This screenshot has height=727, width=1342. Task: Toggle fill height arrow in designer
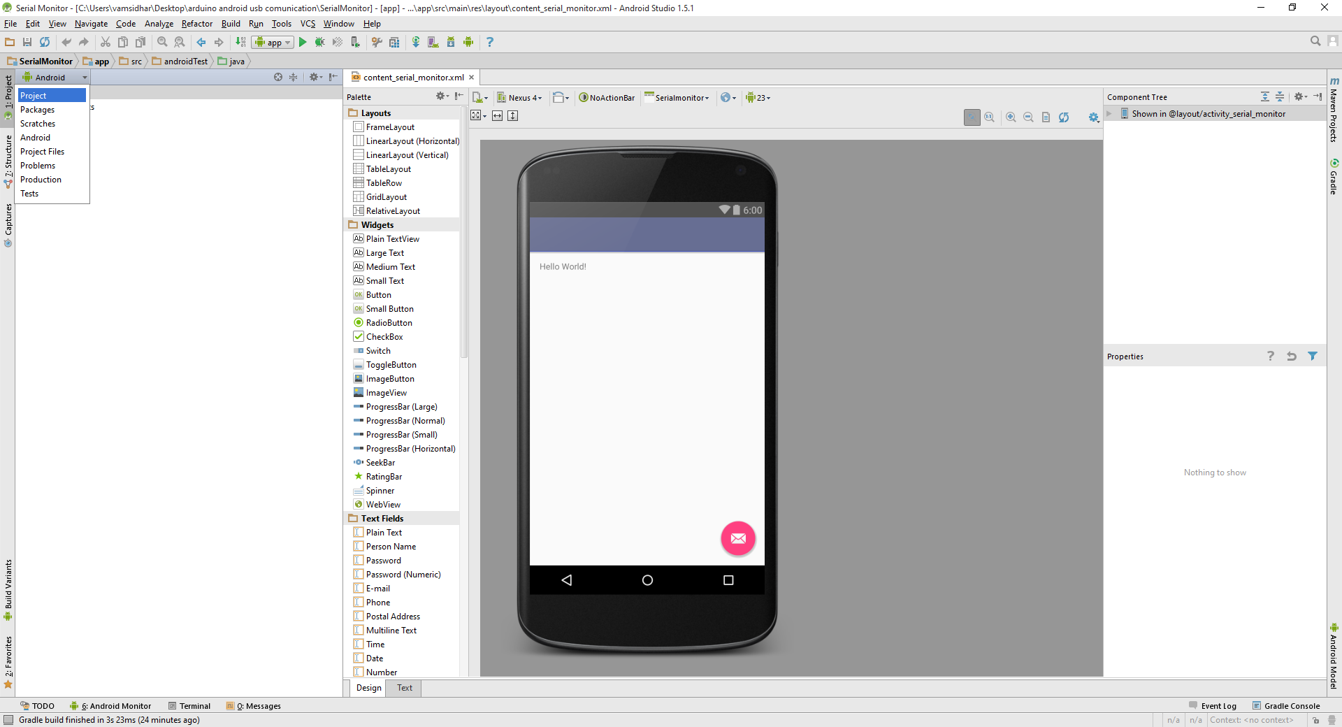[x=512, y=115]
